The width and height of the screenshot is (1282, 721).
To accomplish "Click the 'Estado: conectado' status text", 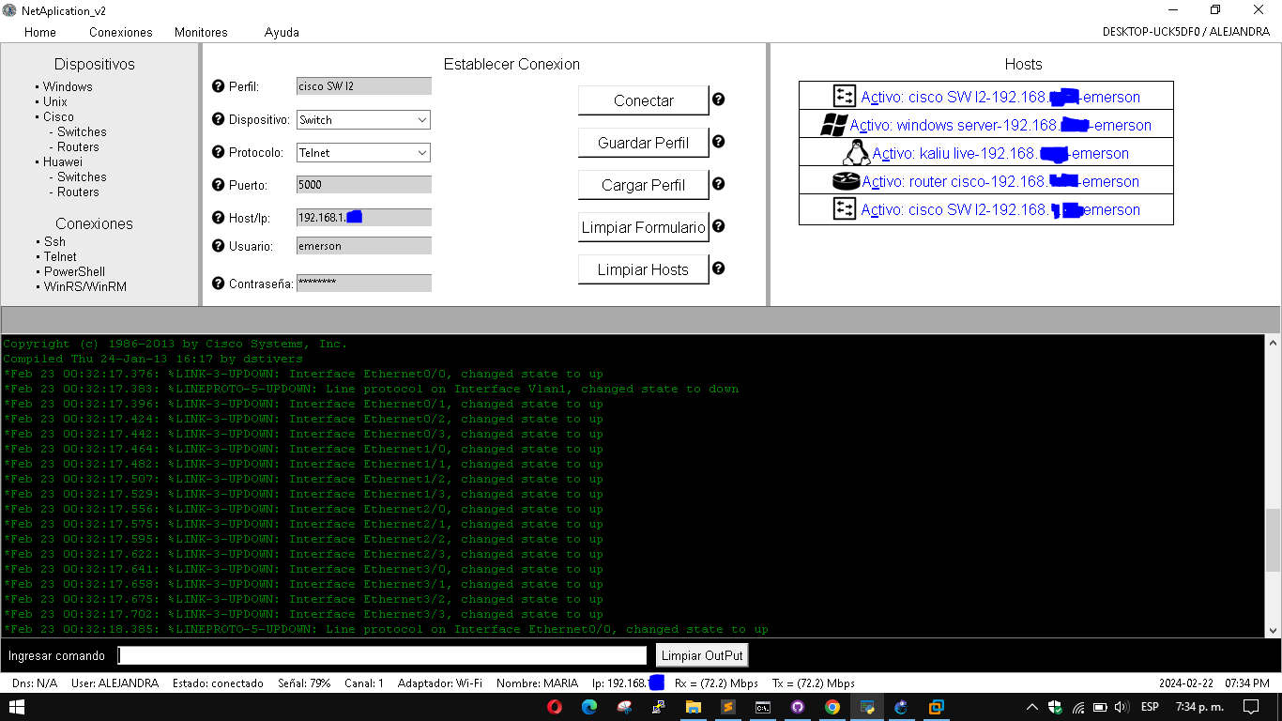I will coord(218,683).
